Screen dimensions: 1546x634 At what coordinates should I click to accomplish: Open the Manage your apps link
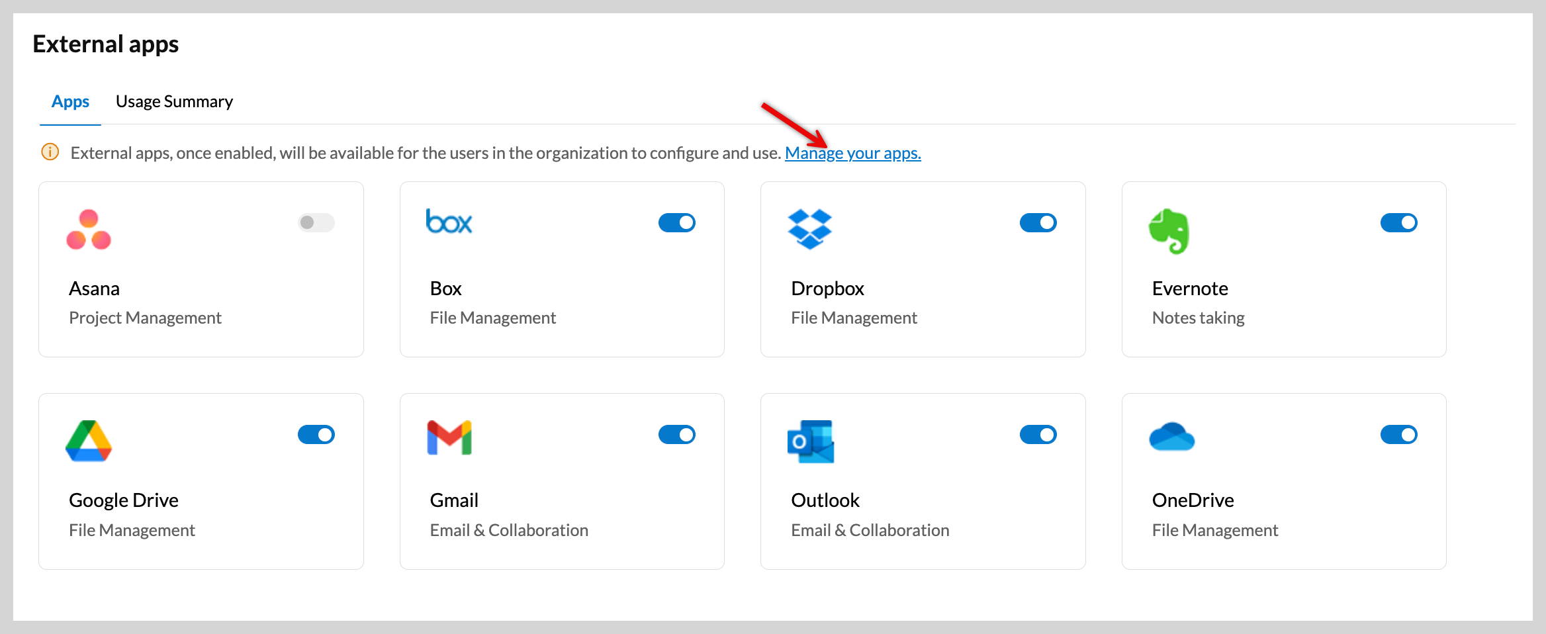tap(852, 153)
